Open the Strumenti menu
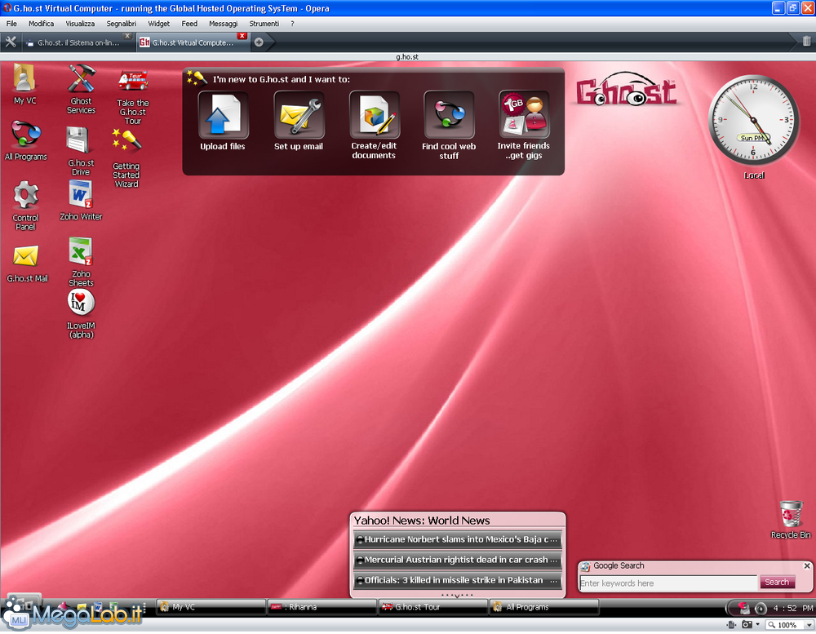Viewport: 816px width, 634px height. pos(264,24)
